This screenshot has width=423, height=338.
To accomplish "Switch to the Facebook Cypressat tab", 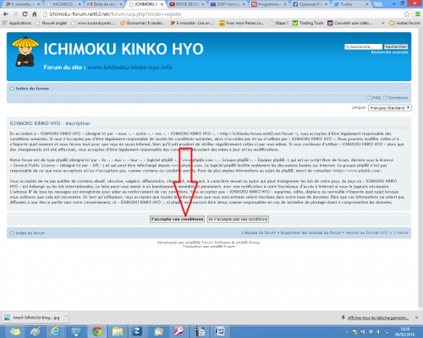I will click(x=310, y=4).
